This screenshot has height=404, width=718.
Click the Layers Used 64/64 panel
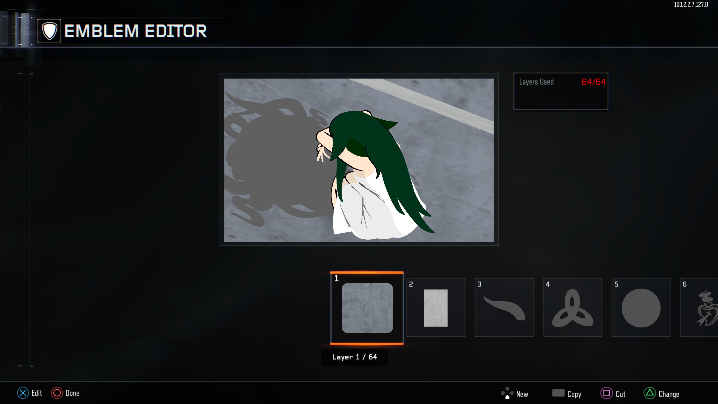pos(561,91)
